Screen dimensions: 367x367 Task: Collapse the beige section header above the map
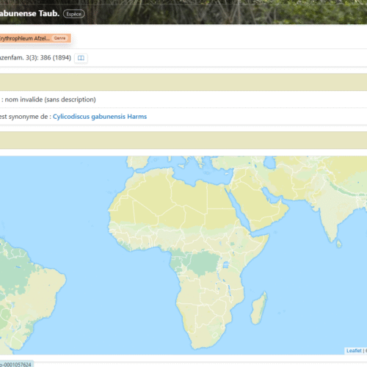coord(183,140)
